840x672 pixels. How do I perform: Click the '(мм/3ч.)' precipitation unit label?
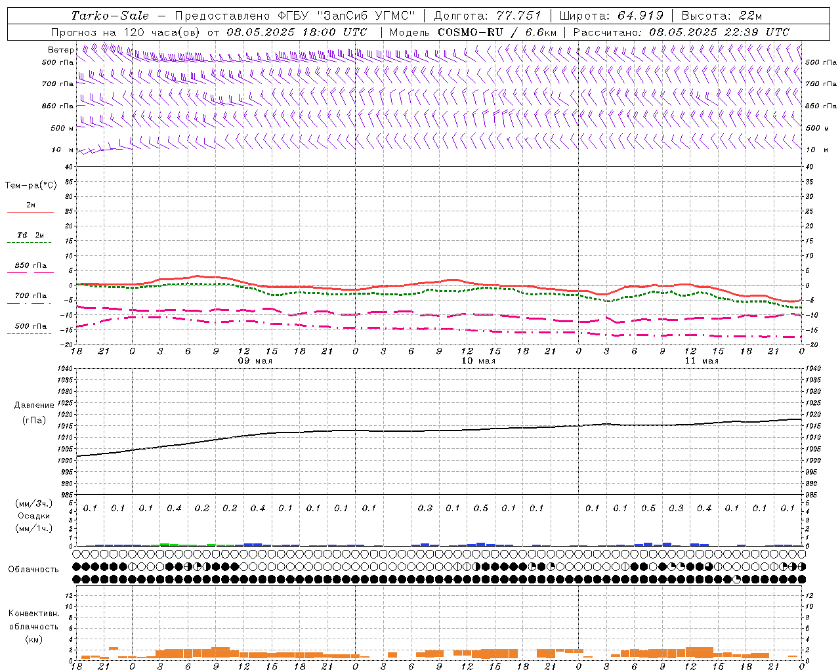[34, 503]
